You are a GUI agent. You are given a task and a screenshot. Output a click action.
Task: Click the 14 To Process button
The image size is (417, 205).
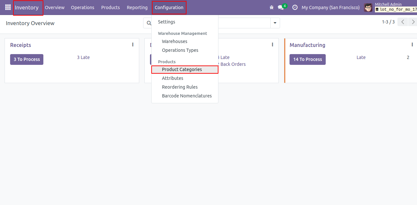click(307, 59)
